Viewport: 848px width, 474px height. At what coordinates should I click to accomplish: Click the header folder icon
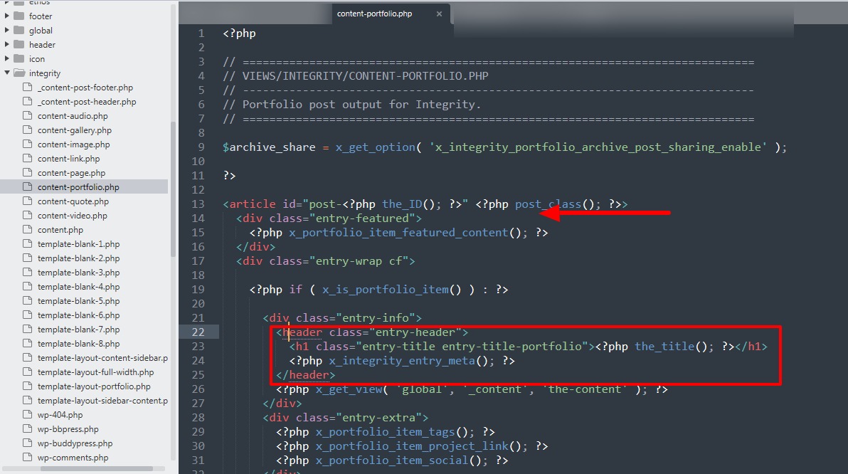[19, 44]
